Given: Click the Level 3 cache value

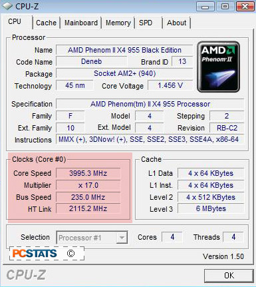Looking at the screenshot, I should click(211, 208).
